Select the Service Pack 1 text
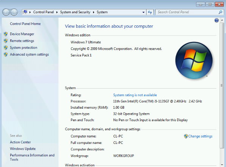The image size is (226, 167). [81, 55]
